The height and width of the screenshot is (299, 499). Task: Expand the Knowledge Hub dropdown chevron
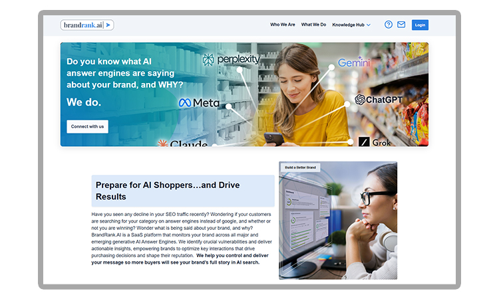pyautogui.click(x=369, y=25)
